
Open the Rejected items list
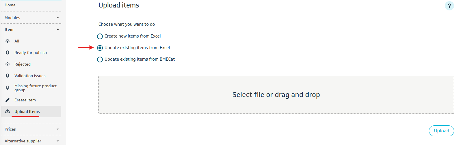click(23, 64)
